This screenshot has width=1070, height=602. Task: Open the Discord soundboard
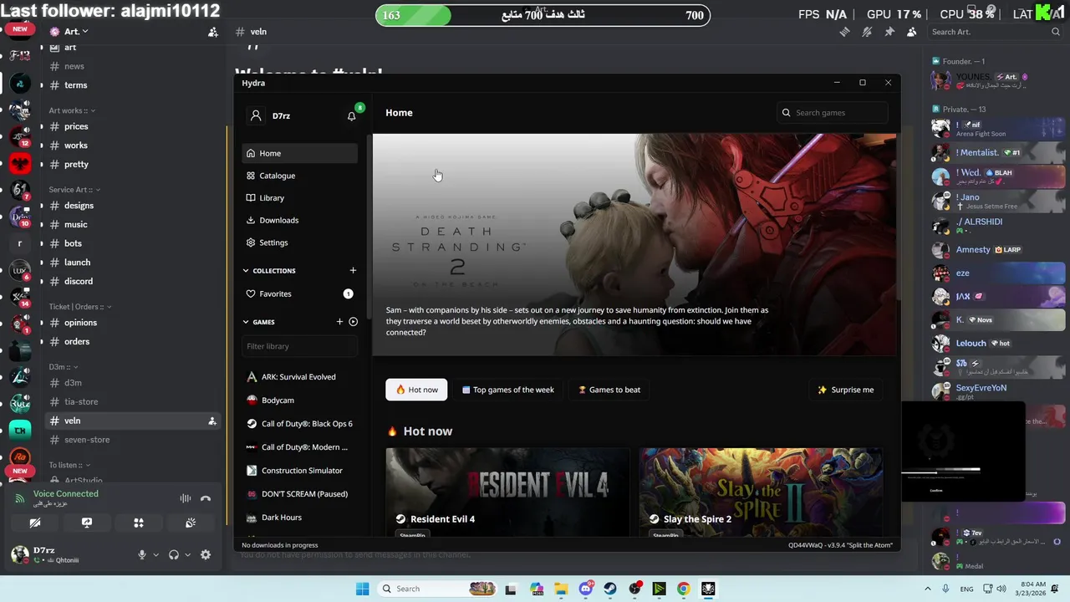click(x=191, y=523)
